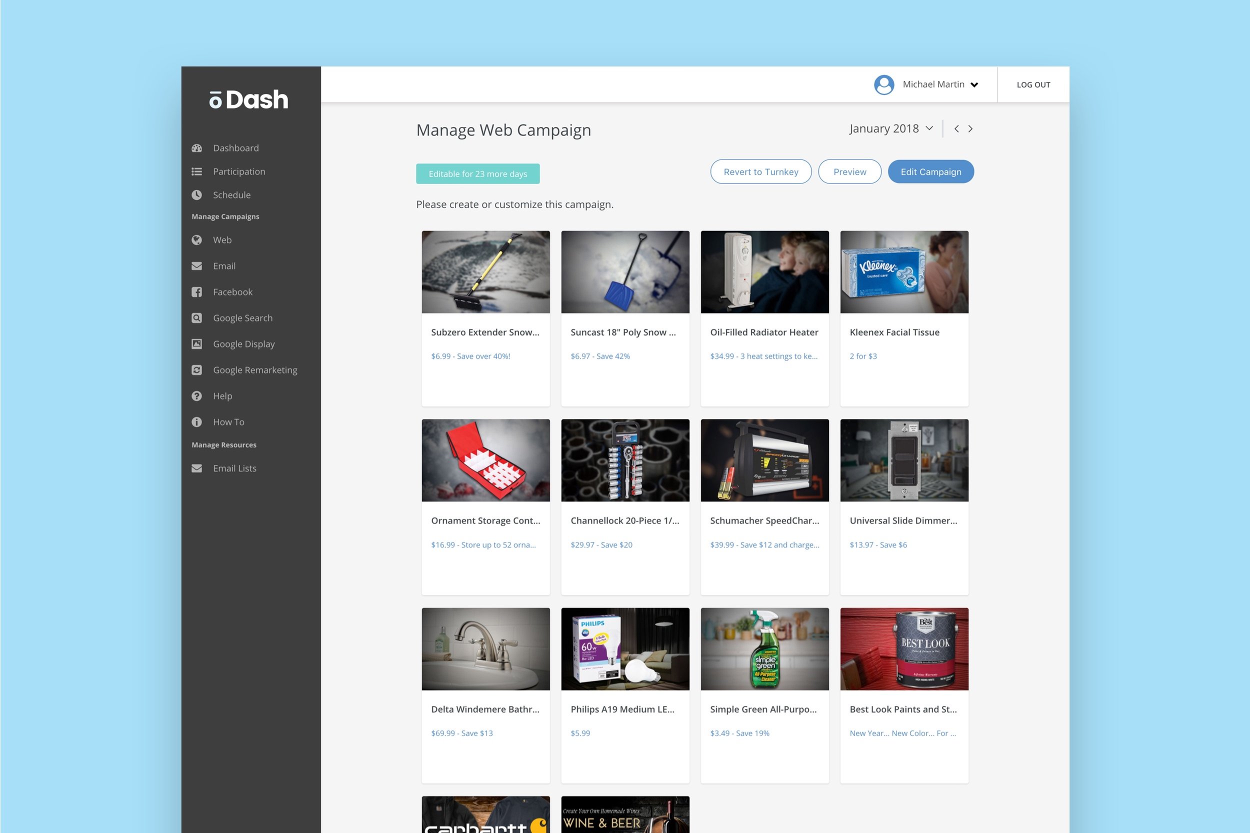Click Revert to Turnkey button

pos(760,172)
